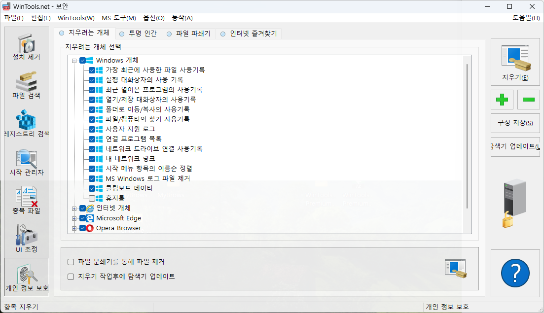Open the WinTools(W) menu
The height and width of the screenshot is (313, 544).
coord(76,18)
